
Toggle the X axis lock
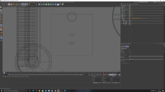click(22, 4)
